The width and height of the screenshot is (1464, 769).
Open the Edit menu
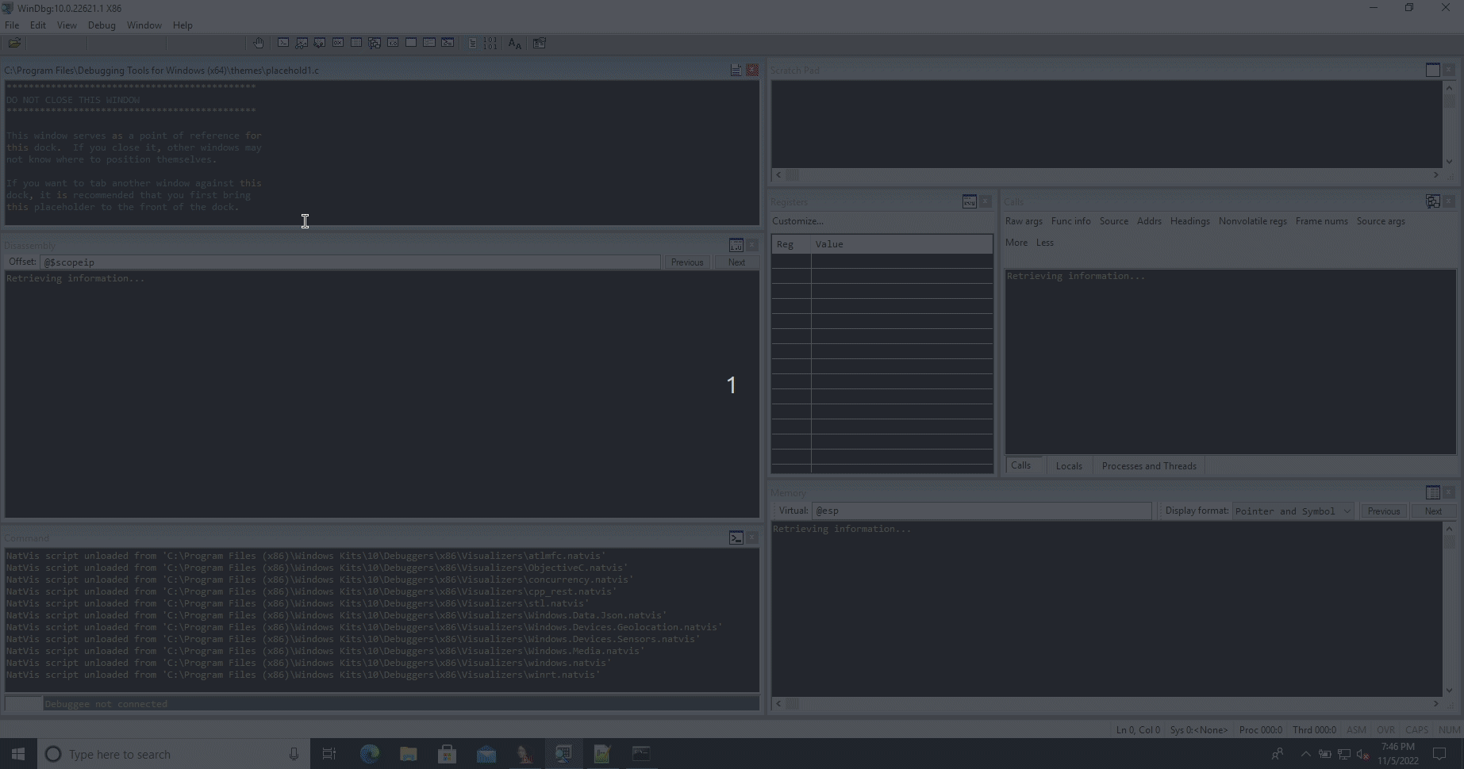tap(38, 25)
